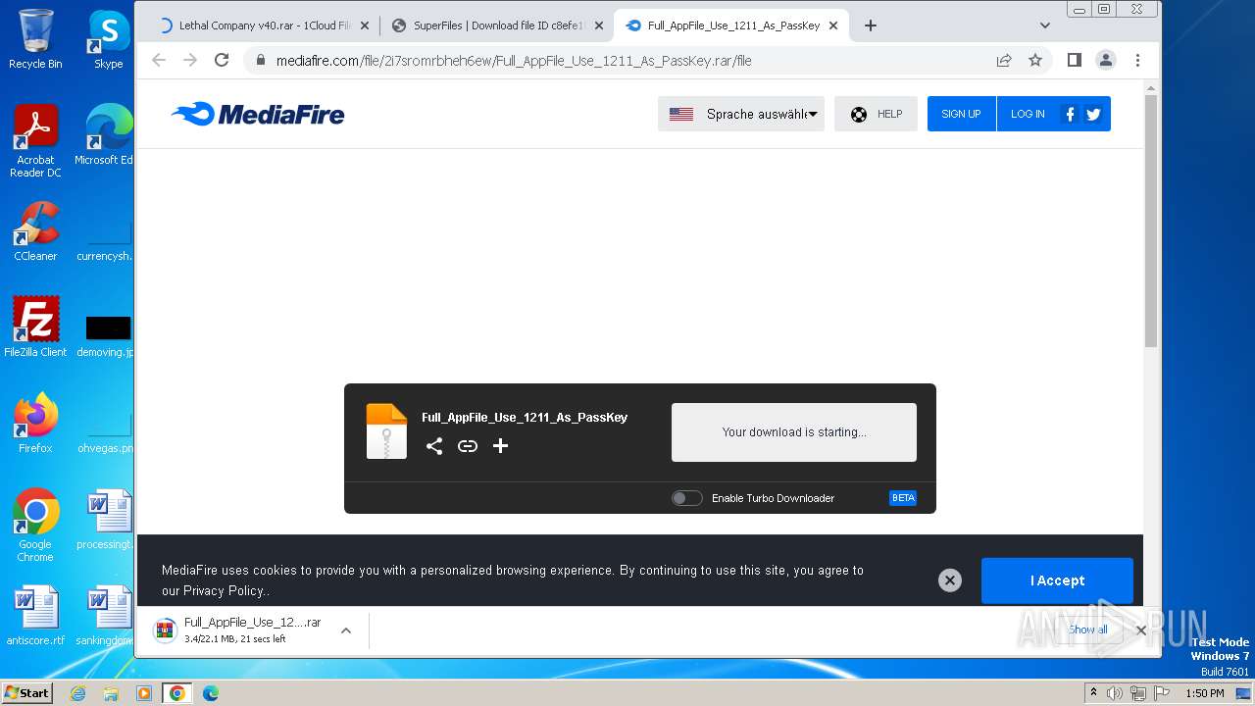Click the Facebook login icon
This screenshot has height=706, width=1255.
click(1070, 114)
